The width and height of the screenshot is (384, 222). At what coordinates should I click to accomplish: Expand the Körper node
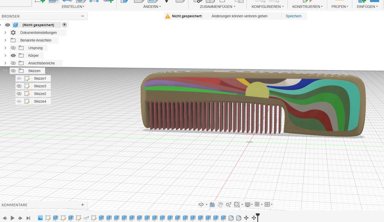[5, 55]
